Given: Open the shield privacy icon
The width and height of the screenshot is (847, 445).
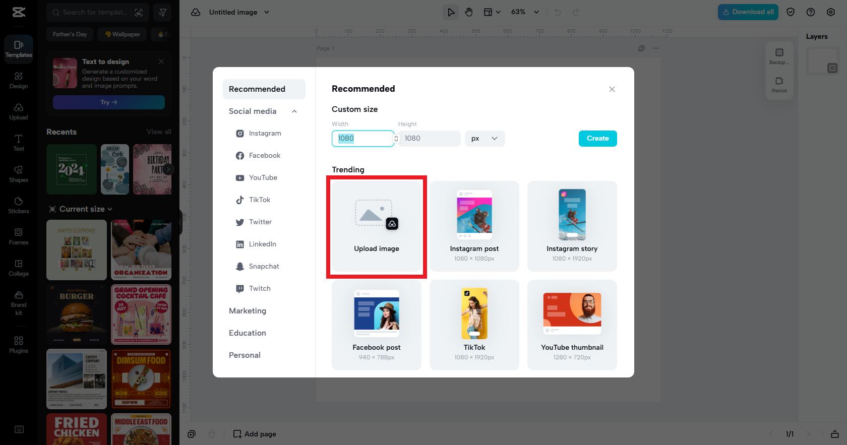Looking at the screenshot, I should (x=791, y=12).
